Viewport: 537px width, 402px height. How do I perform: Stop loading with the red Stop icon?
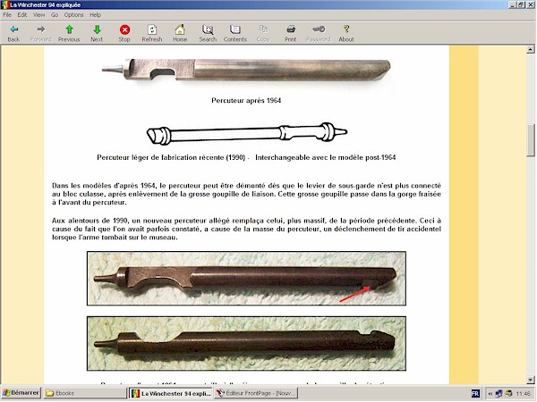click(124, 33)
